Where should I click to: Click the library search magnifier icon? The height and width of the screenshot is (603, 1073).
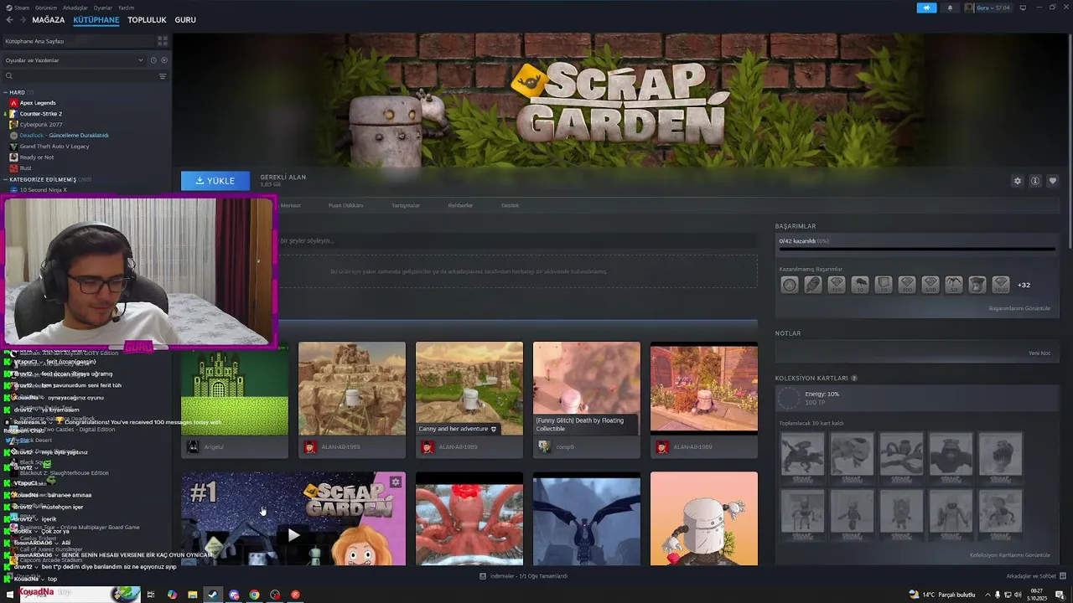click(9, 76)
